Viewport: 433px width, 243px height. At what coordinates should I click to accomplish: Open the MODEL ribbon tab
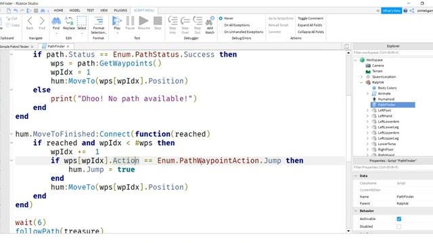click(x=74, y=11)
